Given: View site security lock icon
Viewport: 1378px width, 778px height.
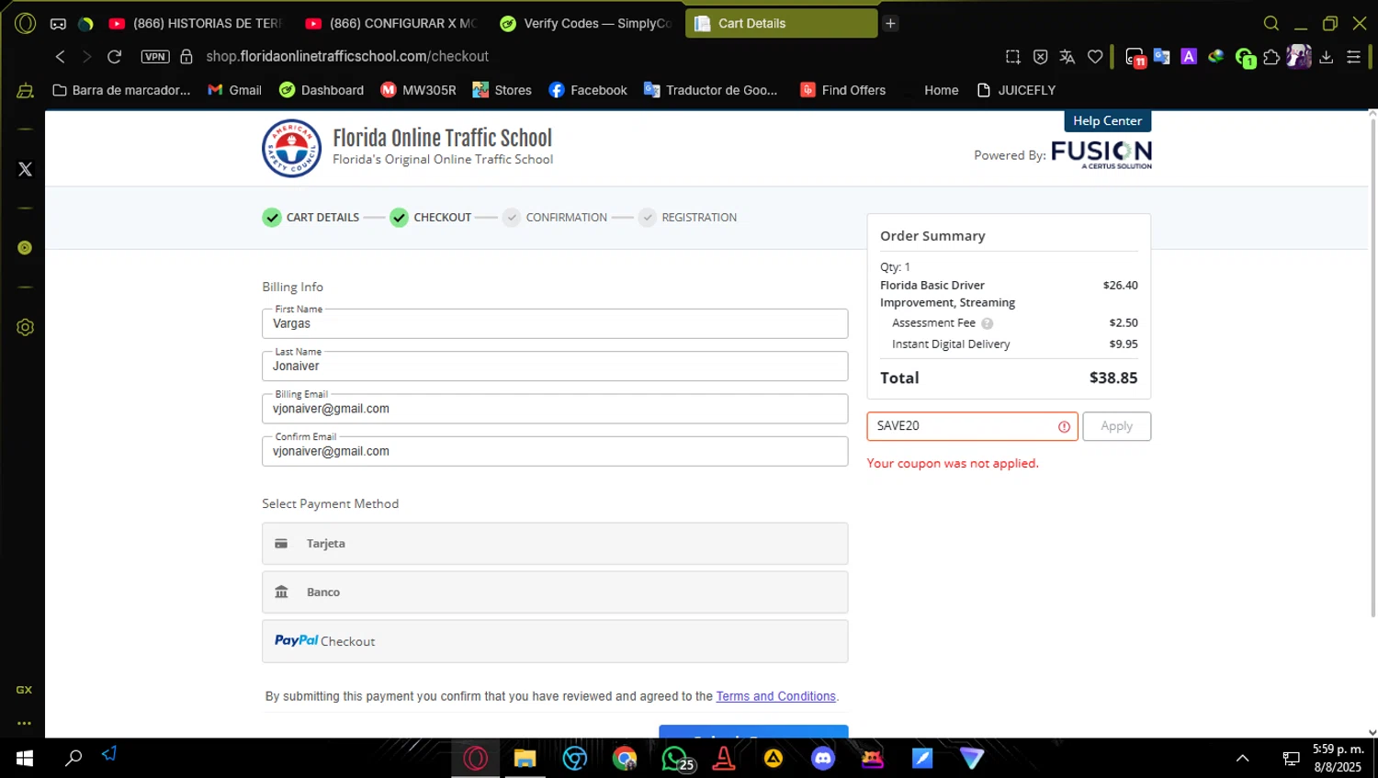Looking at the screenshot, I should tap(186, 57).
